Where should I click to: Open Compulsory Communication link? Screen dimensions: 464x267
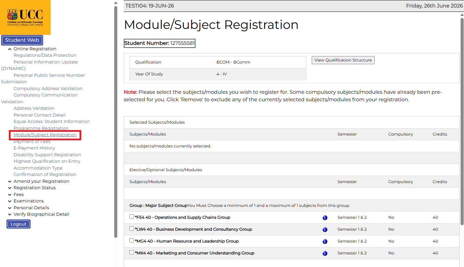46,95
